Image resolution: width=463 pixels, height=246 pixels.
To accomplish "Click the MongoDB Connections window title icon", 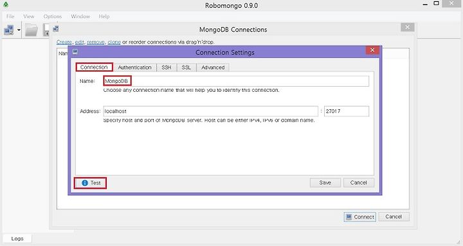I will (55, 29).
